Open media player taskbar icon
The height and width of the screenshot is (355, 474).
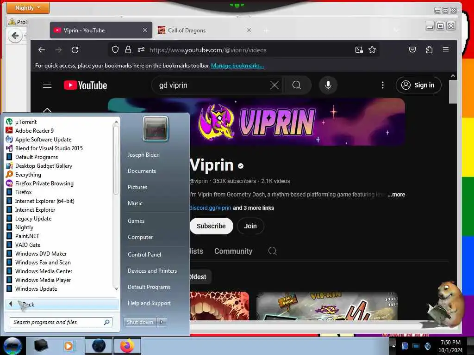[69, 346]
